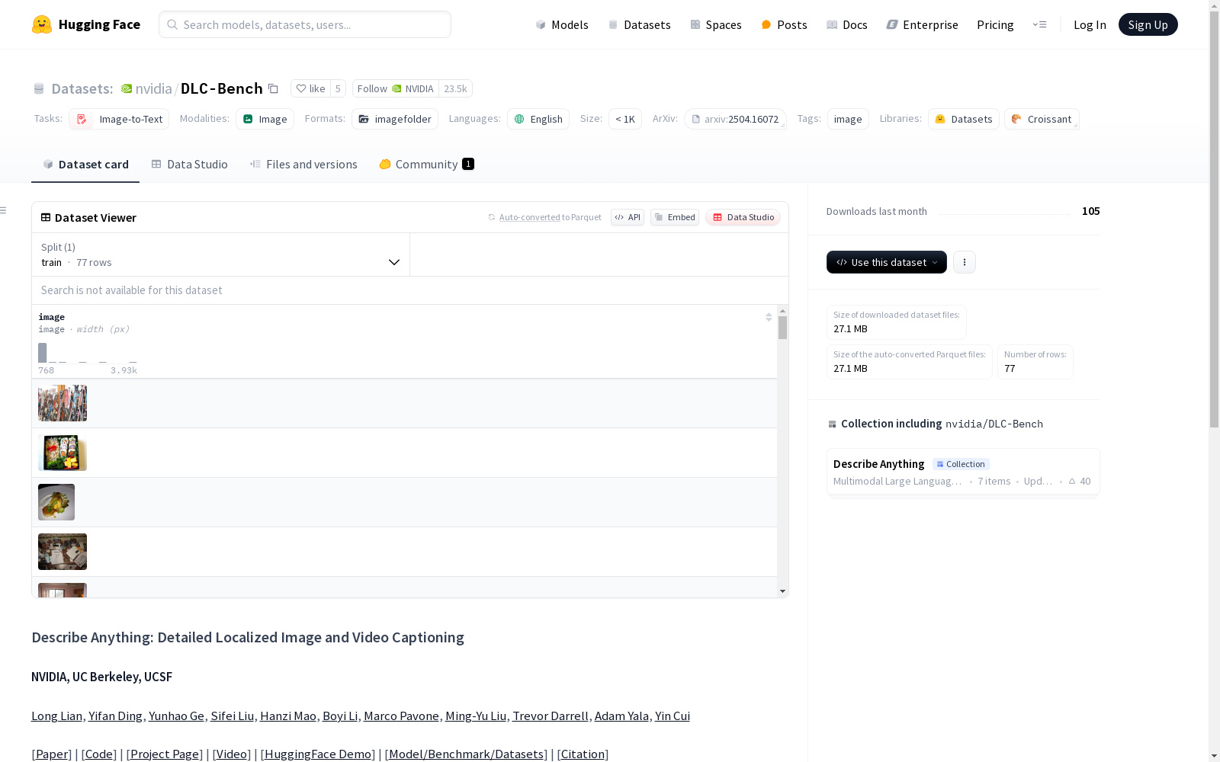Open the Long Lian author link
The image size is (1220, 762).
(57, 716)
